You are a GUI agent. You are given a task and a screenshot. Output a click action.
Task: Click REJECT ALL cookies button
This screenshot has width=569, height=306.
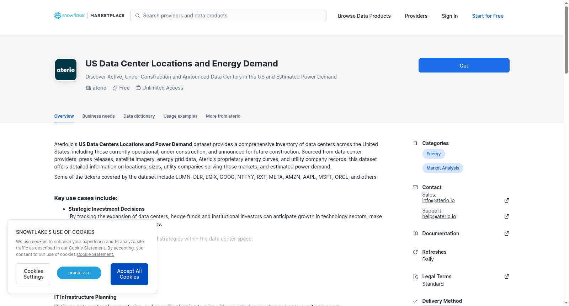pyautogui.click(x=79, y=273)
